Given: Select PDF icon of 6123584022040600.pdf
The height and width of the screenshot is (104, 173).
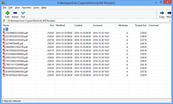Looking at the screenshot, I should click(4, 54).
